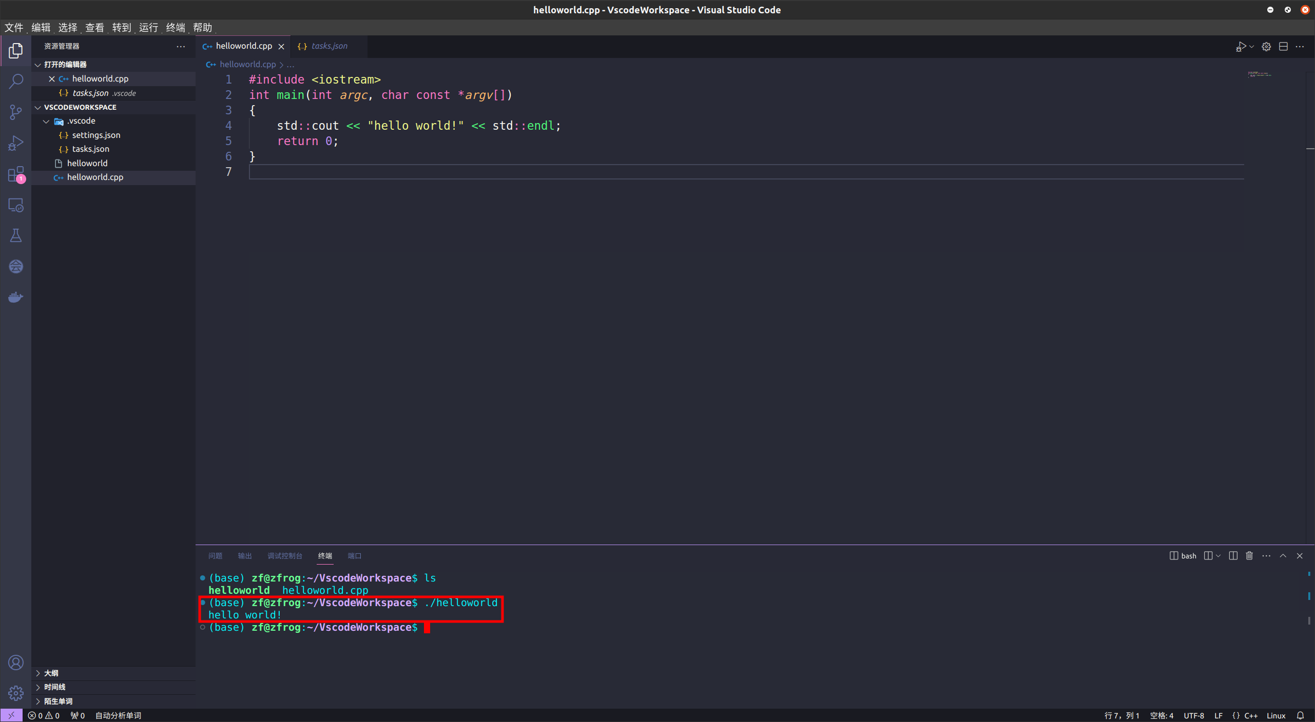Open the terminal launch profile dropdown arrow
Image resolution: width=1315 pixels, height=722 pixels.
[x=1217, y=556]
